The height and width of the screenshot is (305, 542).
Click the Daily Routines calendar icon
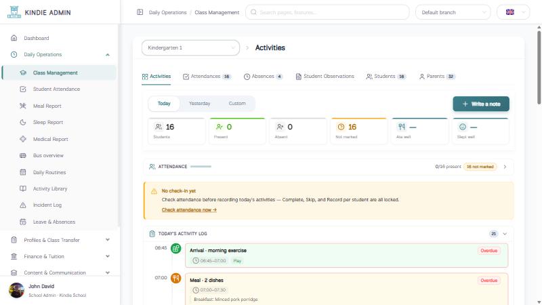click(23, 172)
